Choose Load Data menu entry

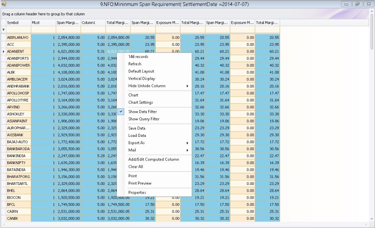(x=137, y=136)
